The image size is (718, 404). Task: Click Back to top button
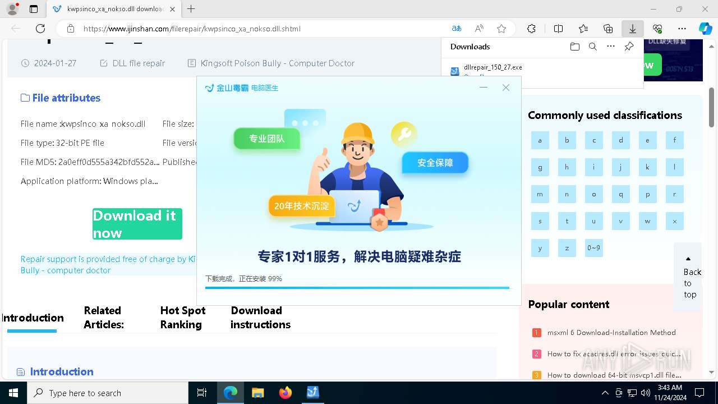[x=688, y=278]
